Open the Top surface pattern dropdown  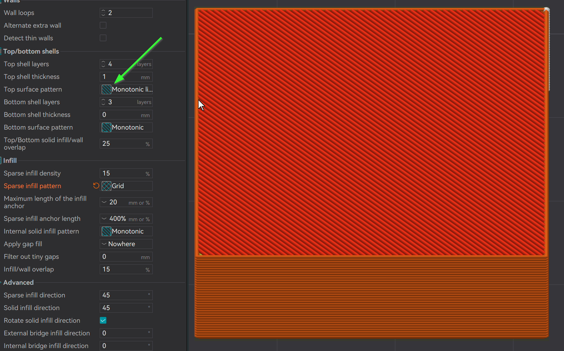(x=126, y=89)
